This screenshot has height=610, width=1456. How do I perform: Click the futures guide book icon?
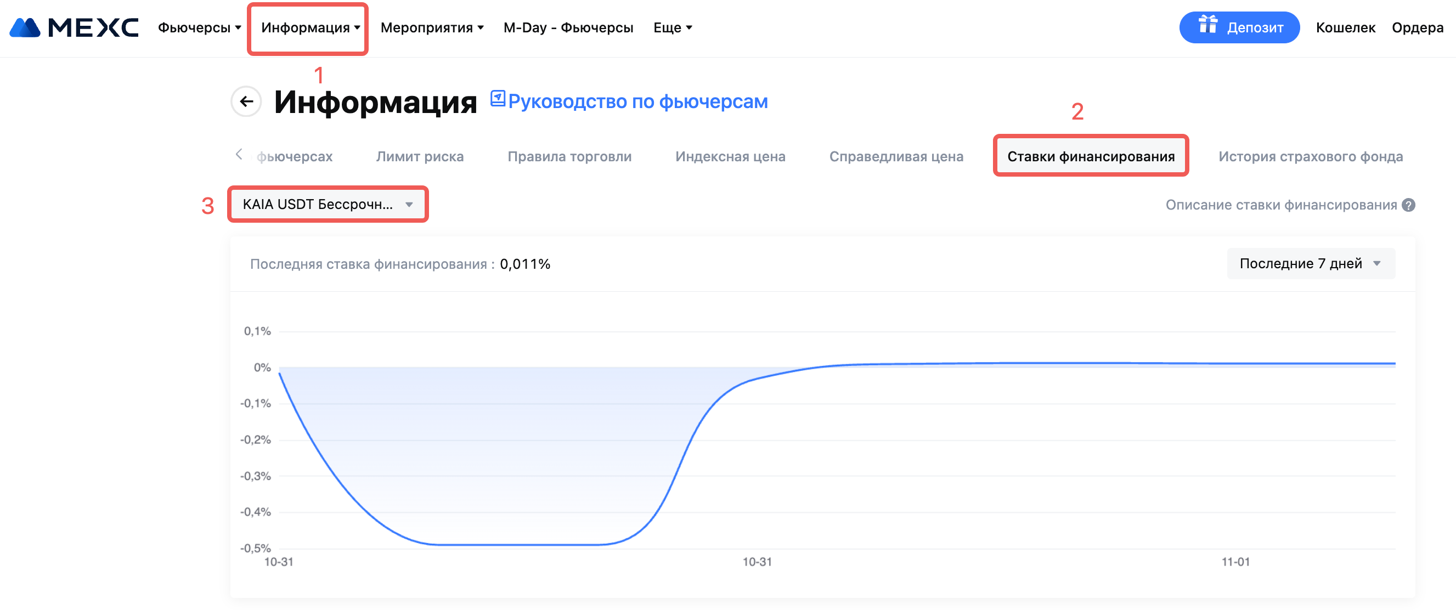(498, 98)
